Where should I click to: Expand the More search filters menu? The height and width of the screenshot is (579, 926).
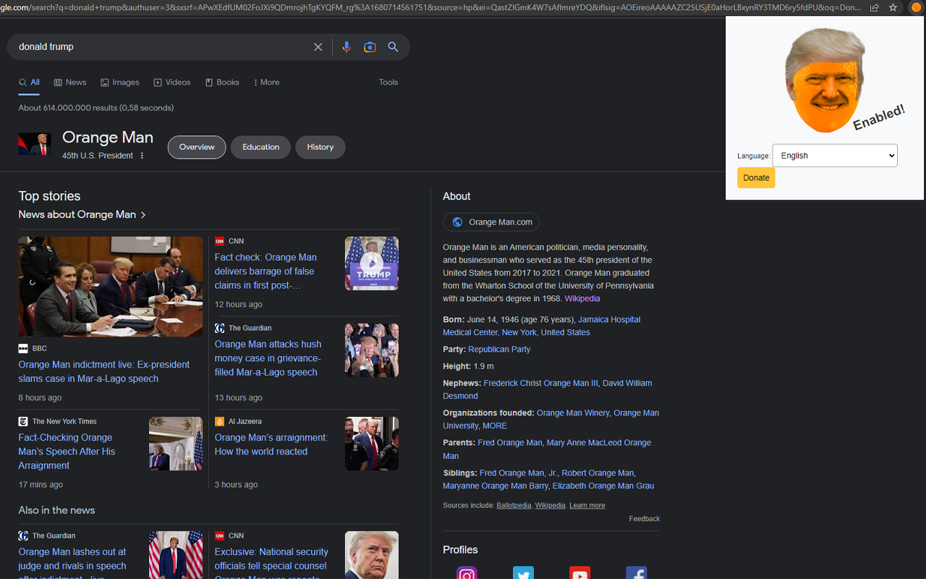coord(266,83)
